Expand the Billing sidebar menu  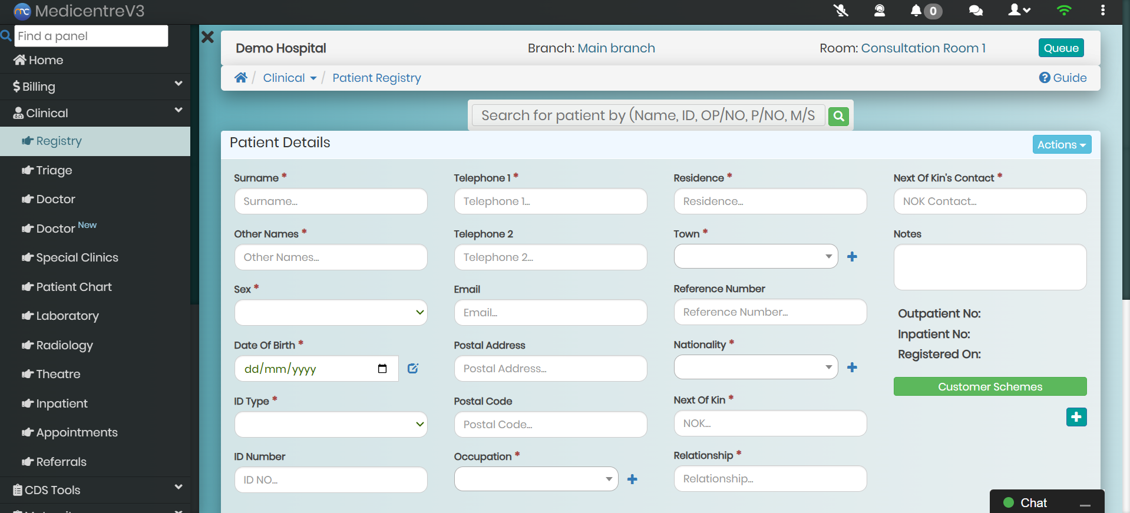pyautogui.click(x=95, y=87)
